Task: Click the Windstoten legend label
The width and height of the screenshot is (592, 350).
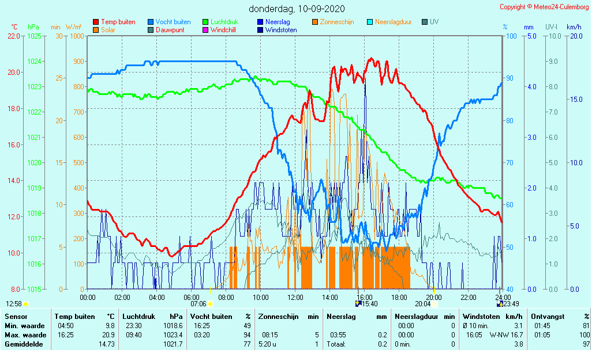Action: pyautogui.click(x=281, y=29)
